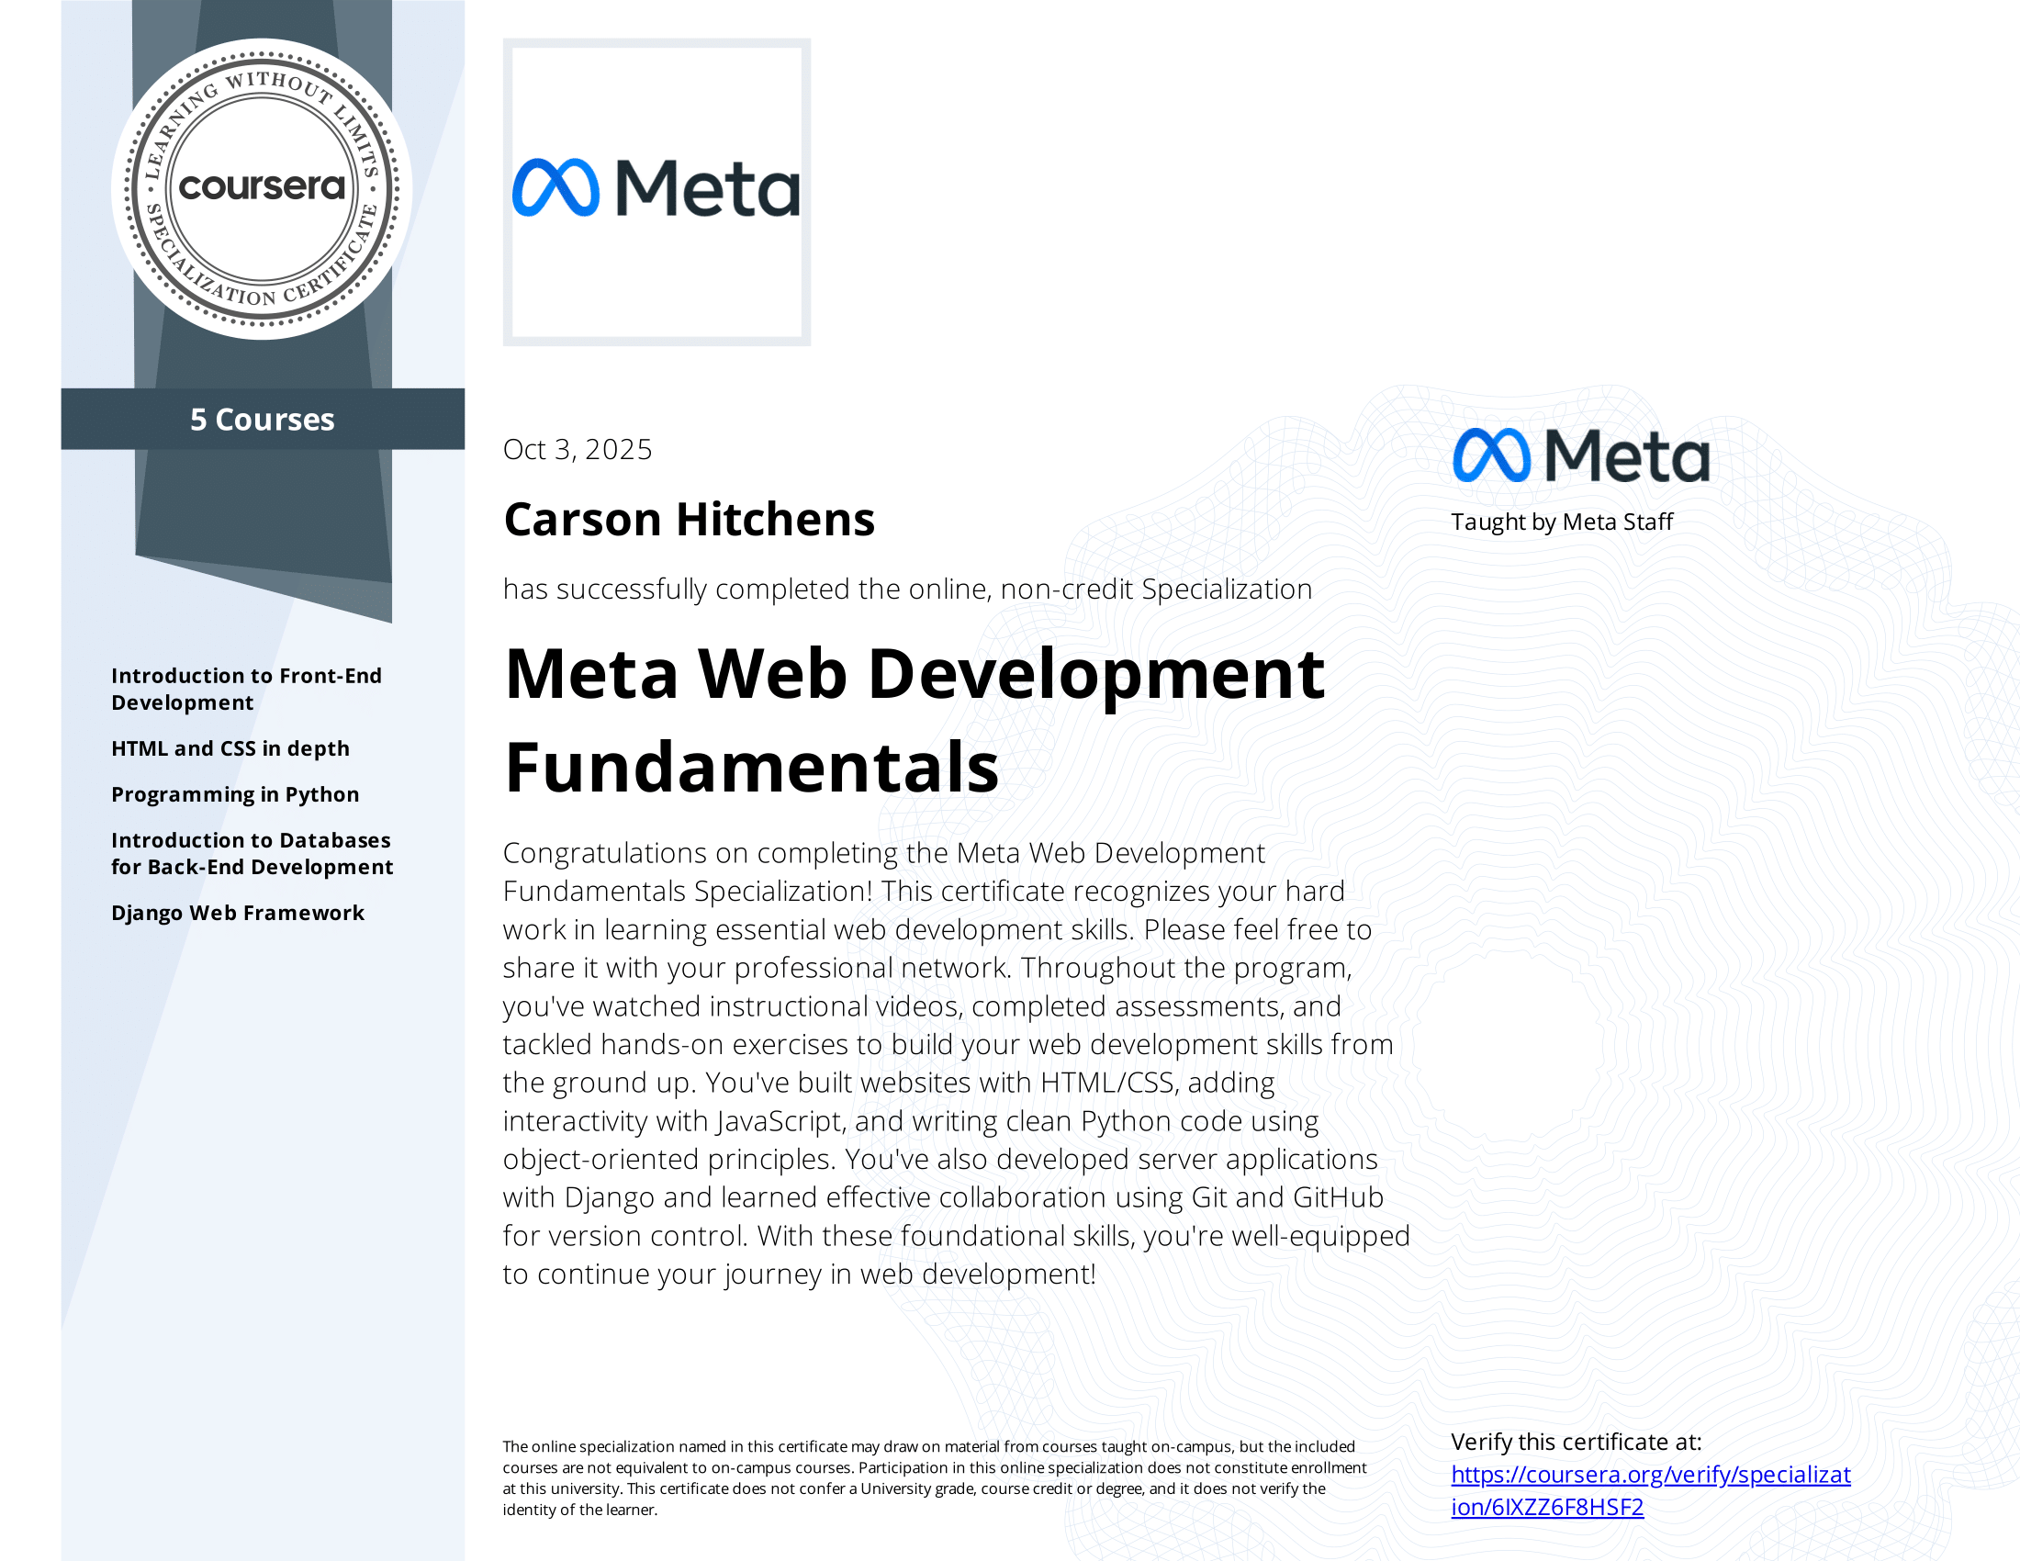This screenshot has height=1561, width=2020.
Task: Click the Django Web Framework course label
Action: pyautogui.click(x=237, y=913)
